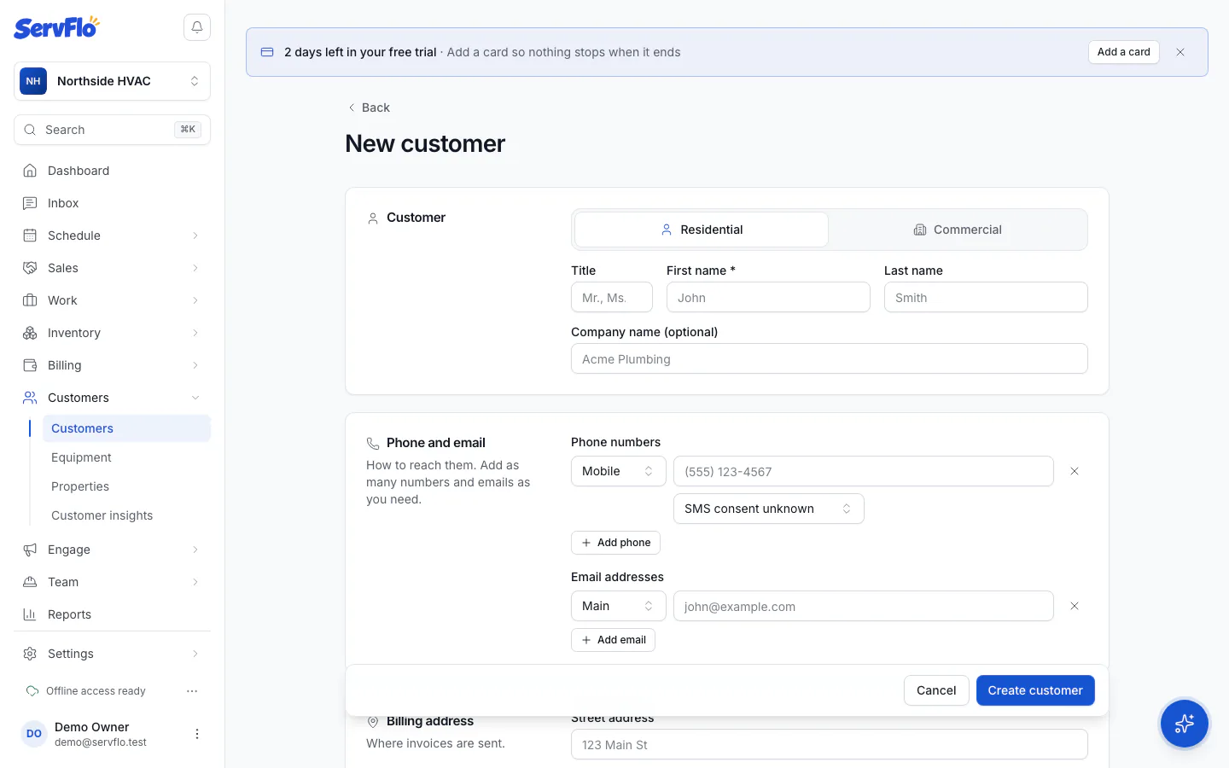Switch the Northside HVAC workspace
Viewport: 1229px width, 768px height.
pyautogui.click(x=113, y=81)
